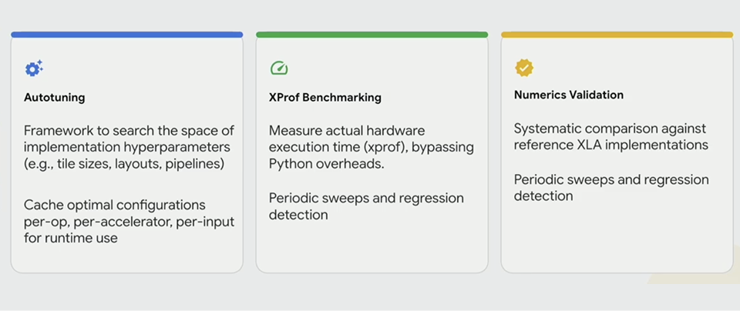Click empty area at bottom of Autotuning card
The image size is (740, 311).
point(127,259)
